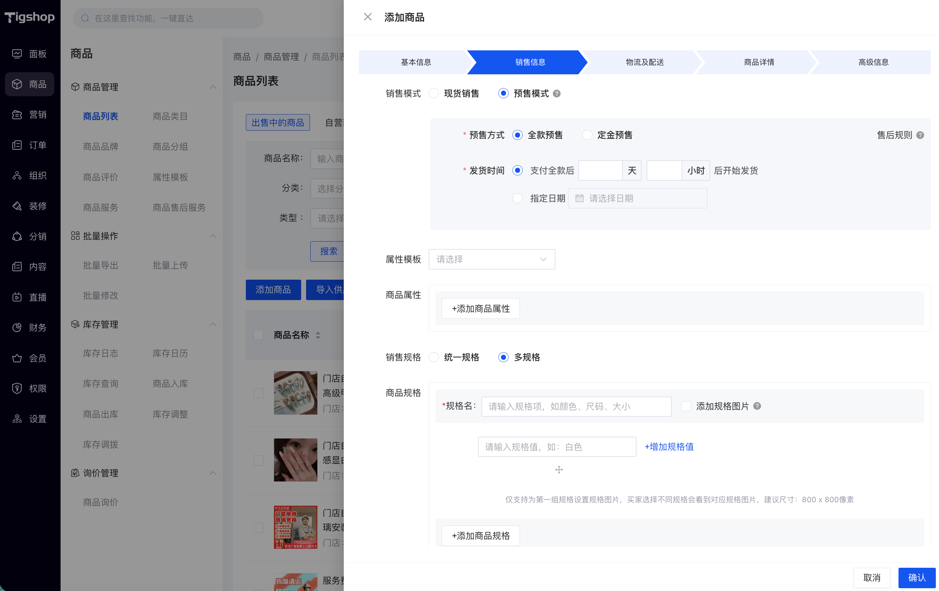This screenshot has height=591, width=939.
Task: Open the 营销 marketing sidebar icon
Action: (17, 114)
